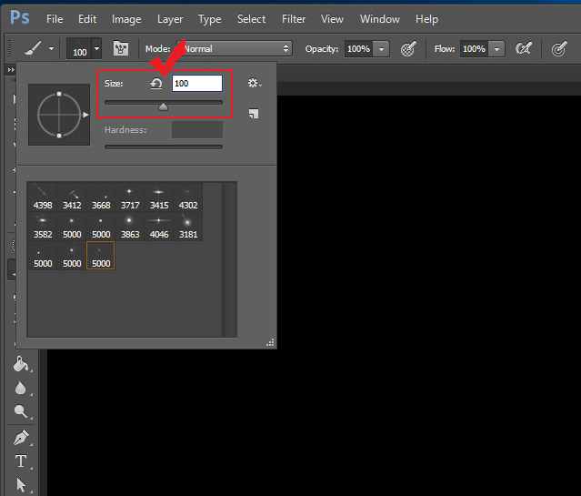Select brush preset 3412

[x=72, y=197]
